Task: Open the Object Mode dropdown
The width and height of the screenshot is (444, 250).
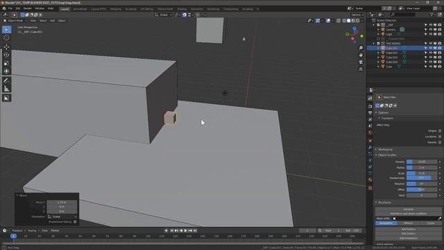Action: pos(15,21)
